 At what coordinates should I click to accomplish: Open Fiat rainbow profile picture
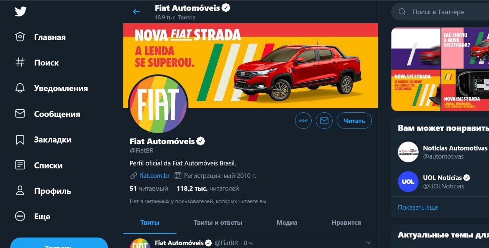[x=158, y=104]
